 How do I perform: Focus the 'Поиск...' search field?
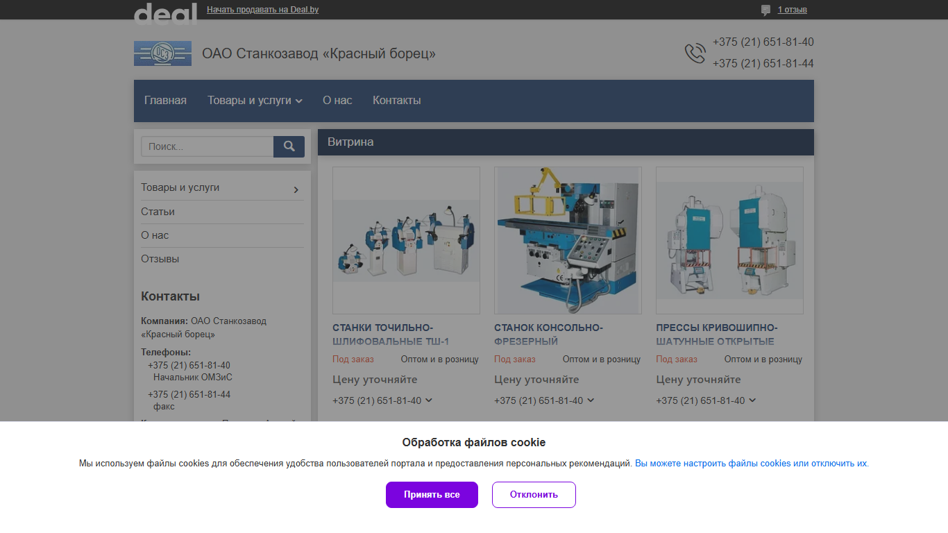[x=208, y=146]
